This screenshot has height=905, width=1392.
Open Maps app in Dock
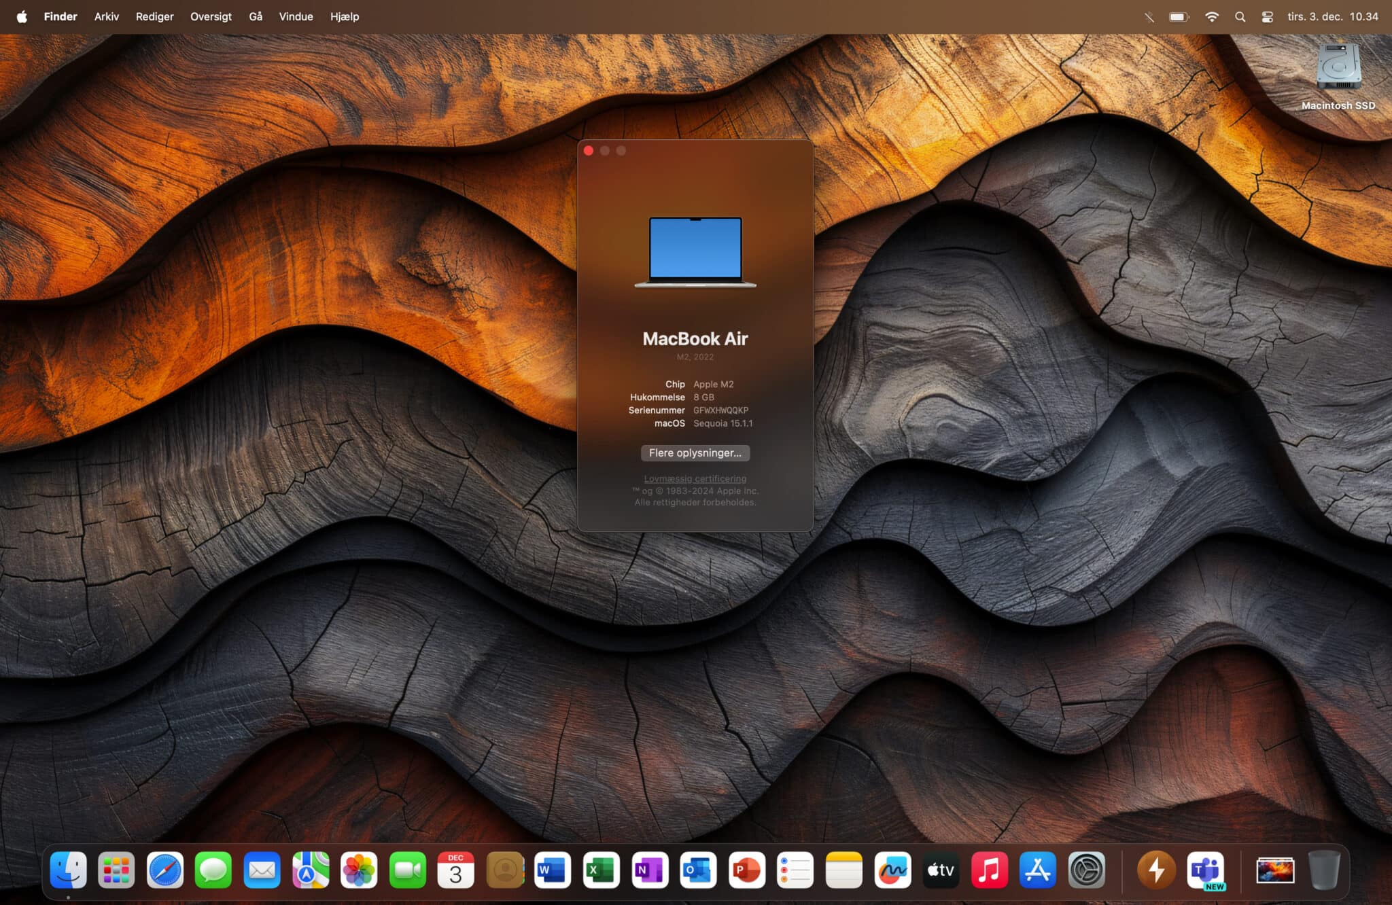(311, 870)
